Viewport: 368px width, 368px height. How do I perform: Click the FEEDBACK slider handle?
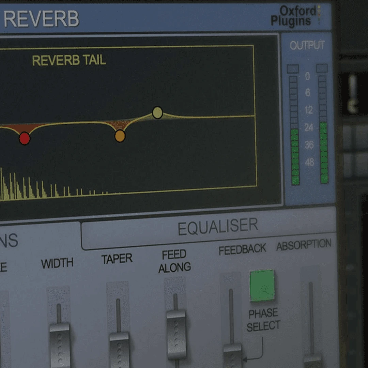pos(233,356)
